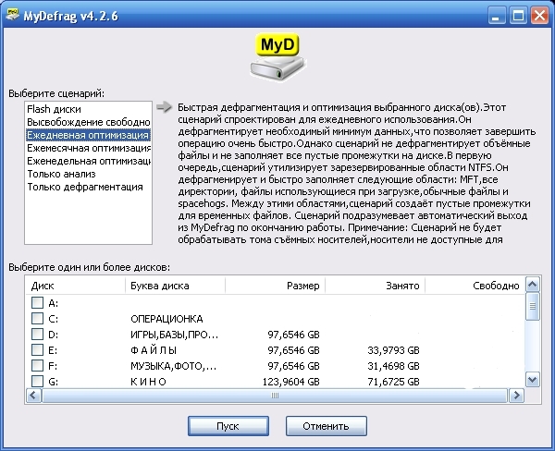Select the Flash диски script

click(89, 109)
